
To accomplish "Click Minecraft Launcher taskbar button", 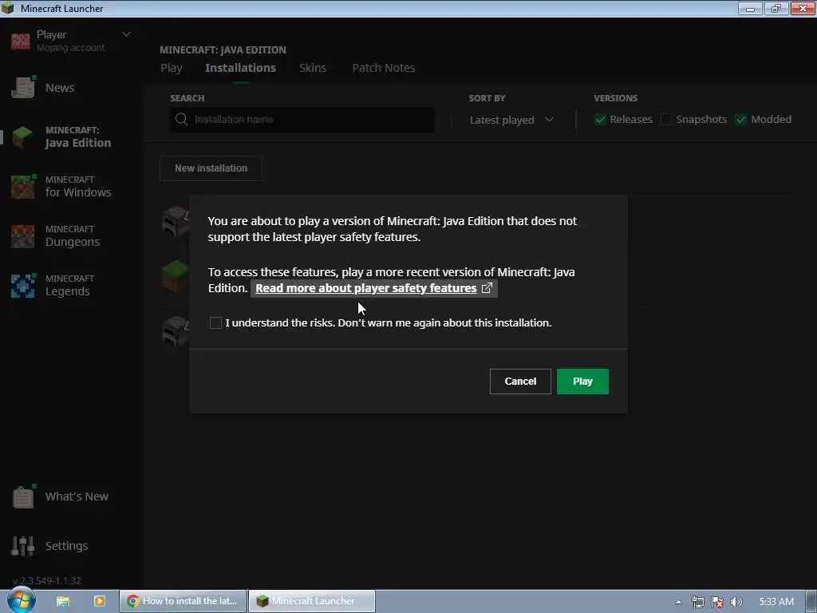I will point(312,601).
